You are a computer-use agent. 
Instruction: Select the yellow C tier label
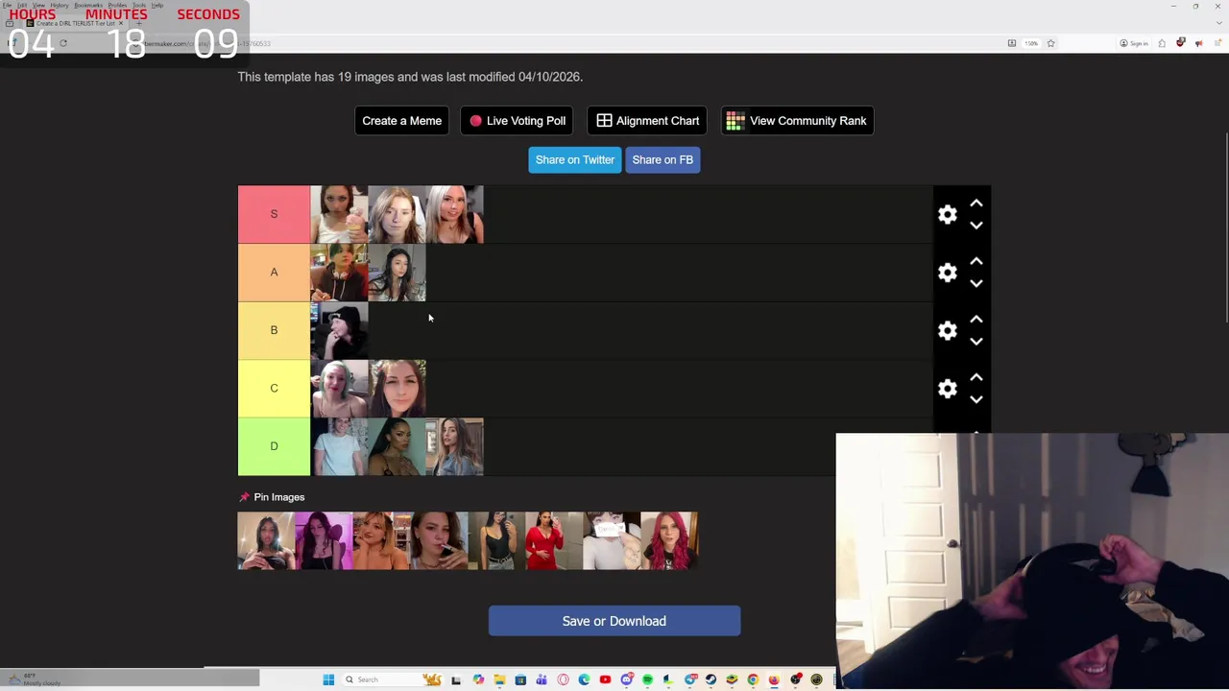274,389
